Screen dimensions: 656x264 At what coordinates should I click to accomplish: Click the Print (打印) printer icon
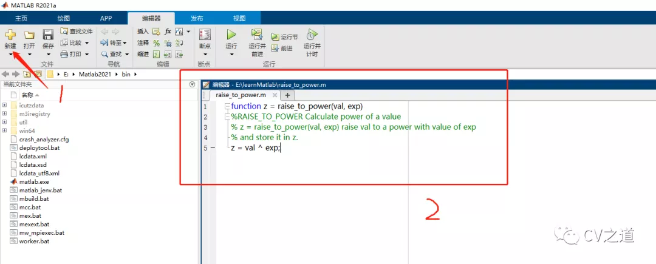[x=64, y=54]
